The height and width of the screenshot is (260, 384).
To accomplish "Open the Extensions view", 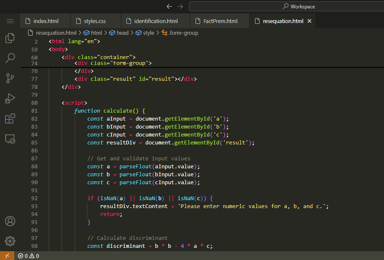I will [10, 118].
